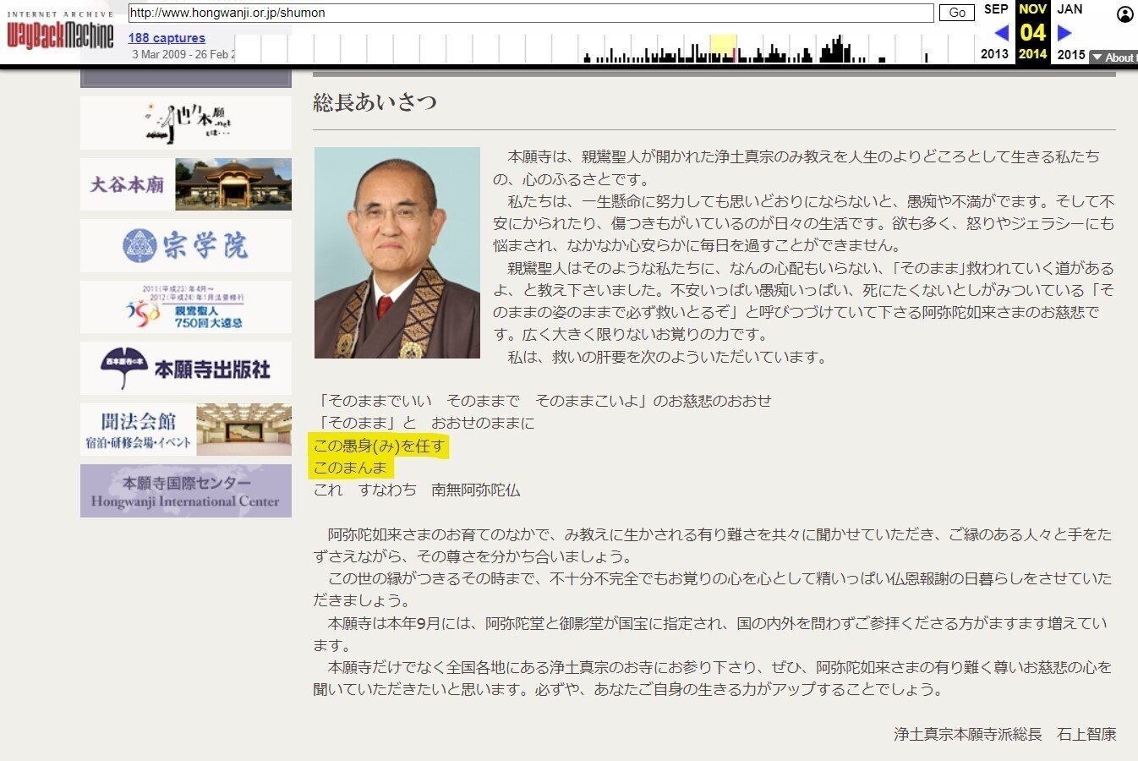
Task: Click the line 私は、救いの肝要を次のよういただいています。
Action: click(667, 357)
